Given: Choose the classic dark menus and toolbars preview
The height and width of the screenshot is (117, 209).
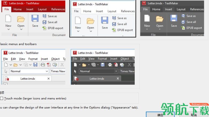Looking at the screenshot, I should tap(103, 67).
